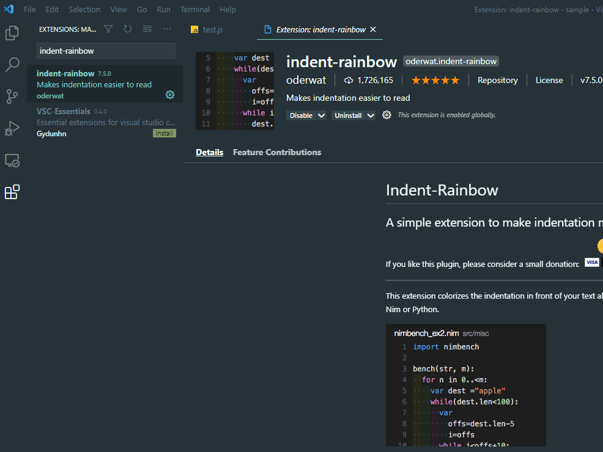Install the VSC-Essentials extension

coord(165,133)
